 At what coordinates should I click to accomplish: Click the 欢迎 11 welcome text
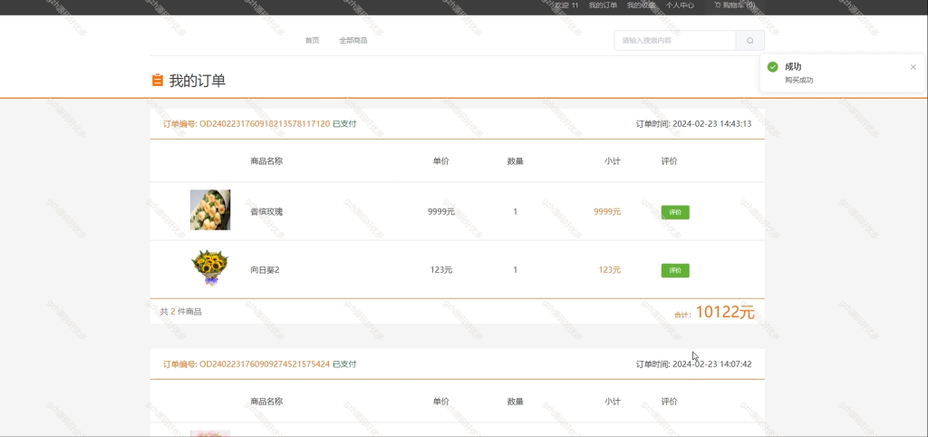point(566,5)
